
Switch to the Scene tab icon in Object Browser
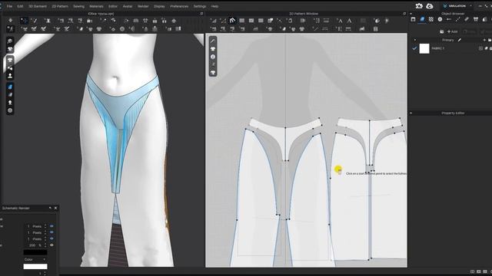coord(414,19)
